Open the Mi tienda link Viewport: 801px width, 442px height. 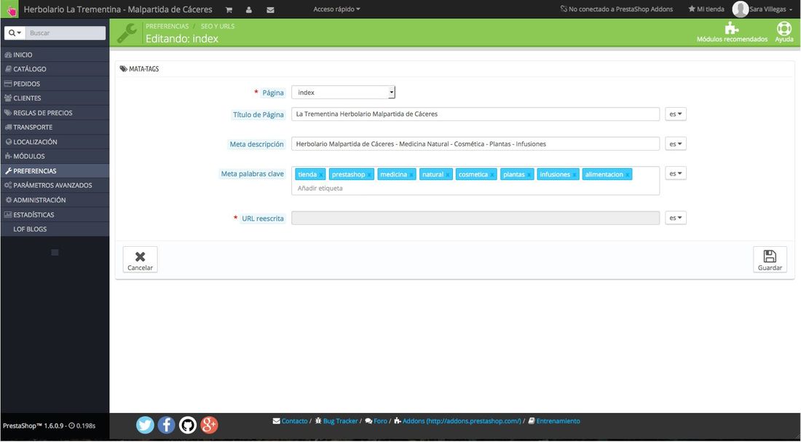tap(706, 9)
